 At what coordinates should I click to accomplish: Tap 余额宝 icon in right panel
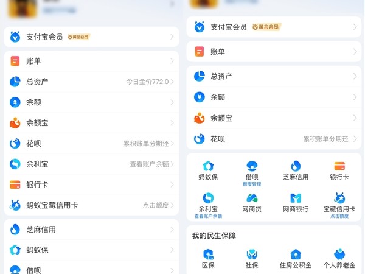pos(200,118)
